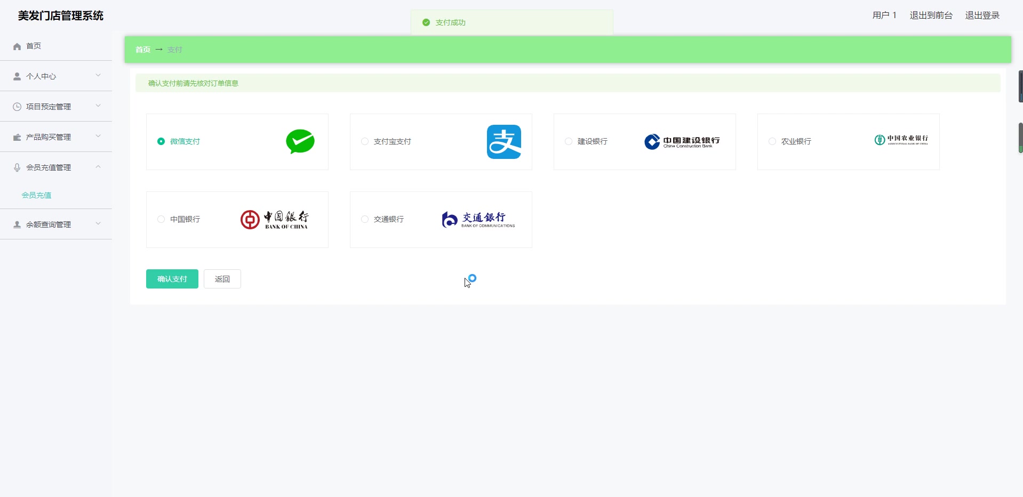Select the 中国银行 radio button
This screenshot has height=497, width=1023.
[x=161, y=219]
